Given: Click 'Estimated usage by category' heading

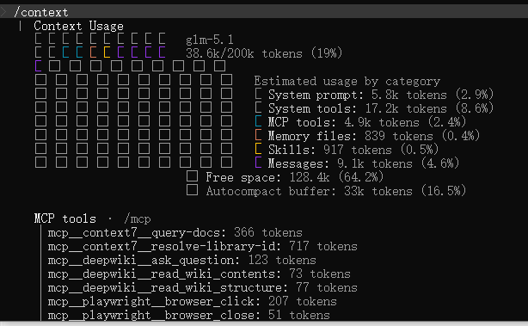Looking at the screenshot, I should [x=347, y=81].
